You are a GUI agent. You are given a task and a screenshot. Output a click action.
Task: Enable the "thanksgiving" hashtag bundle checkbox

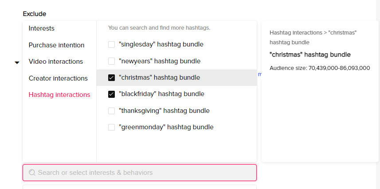[111, 111]
